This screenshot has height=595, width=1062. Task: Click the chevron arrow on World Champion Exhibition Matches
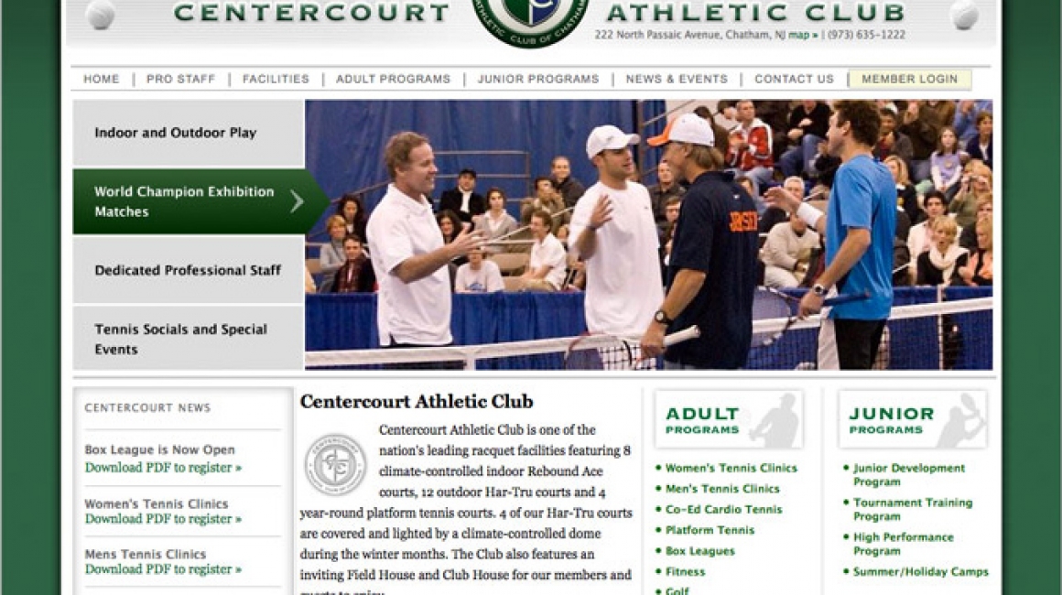click(297, 201)
